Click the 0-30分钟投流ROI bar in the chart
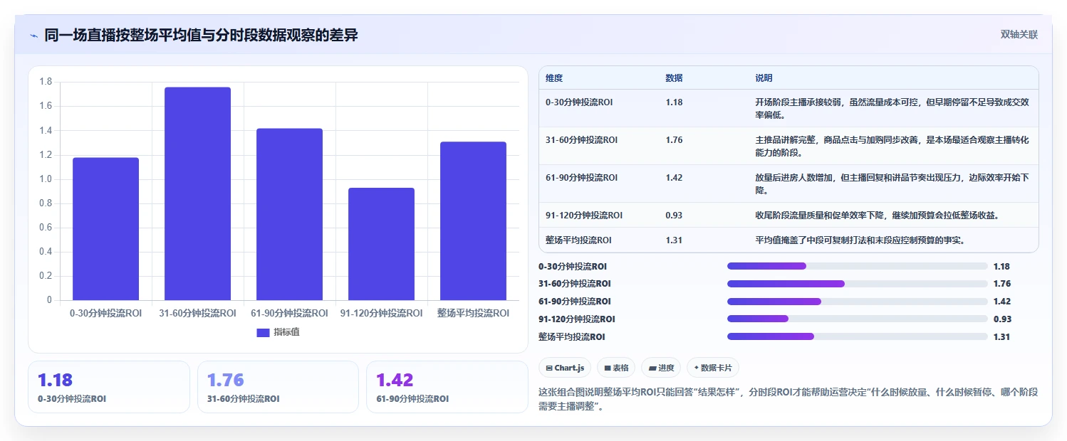The height and width of the screenshot is (441, 1067). [105, 228]
